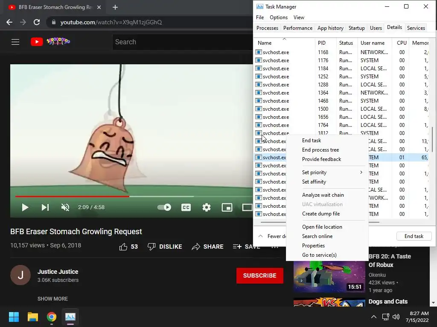Sort by Status column header
Image resolution: width=437 pixels, height=327 pixels.
347,43
